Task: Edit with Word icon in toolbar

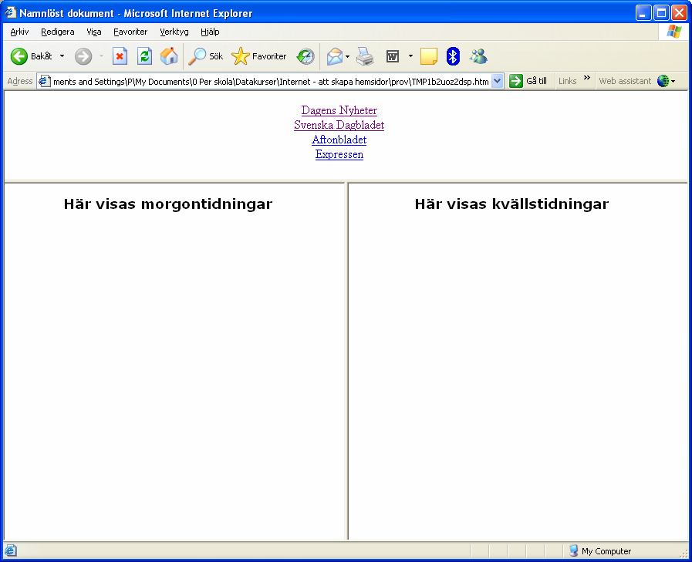Action: [393, 56]
